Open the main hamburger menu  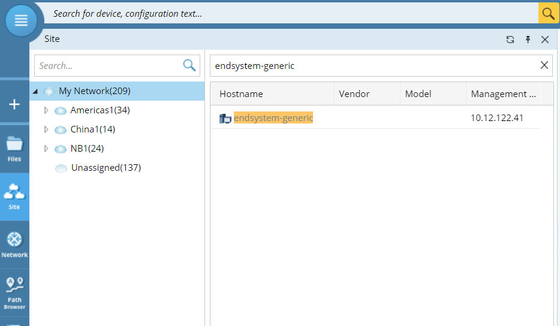[x=22, y=20]
